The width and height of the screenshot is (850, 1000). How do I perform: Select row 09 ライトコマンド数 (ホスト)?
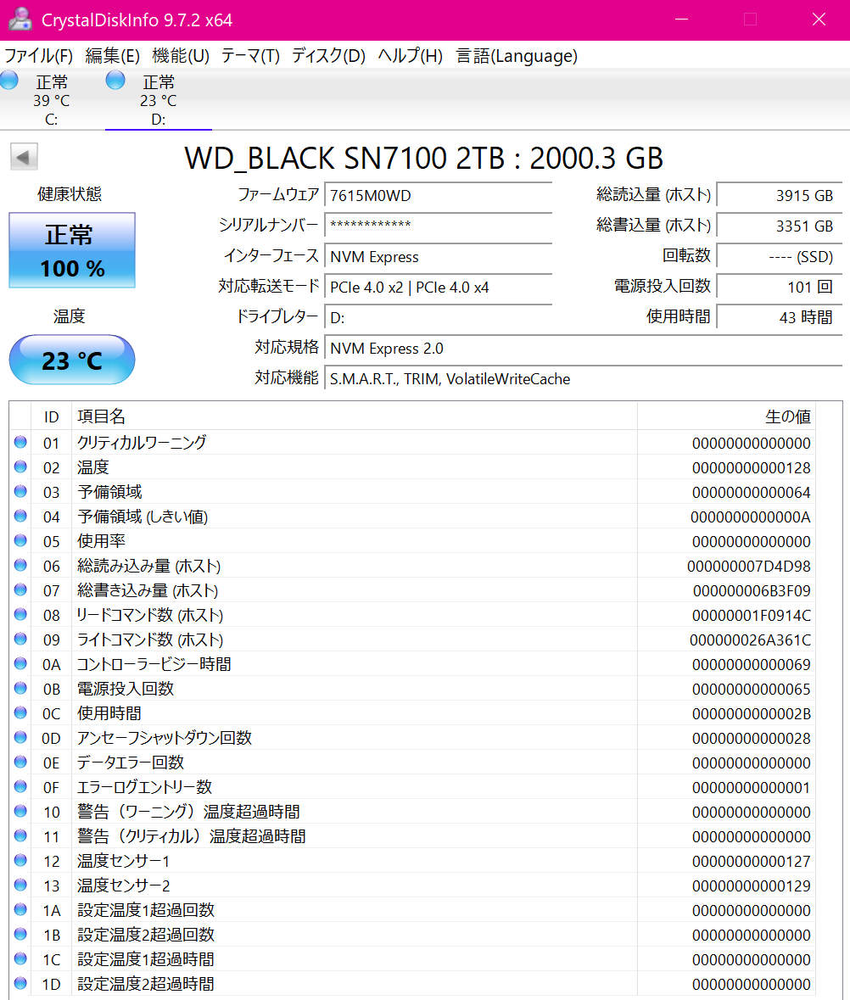[x=412, y=639]
